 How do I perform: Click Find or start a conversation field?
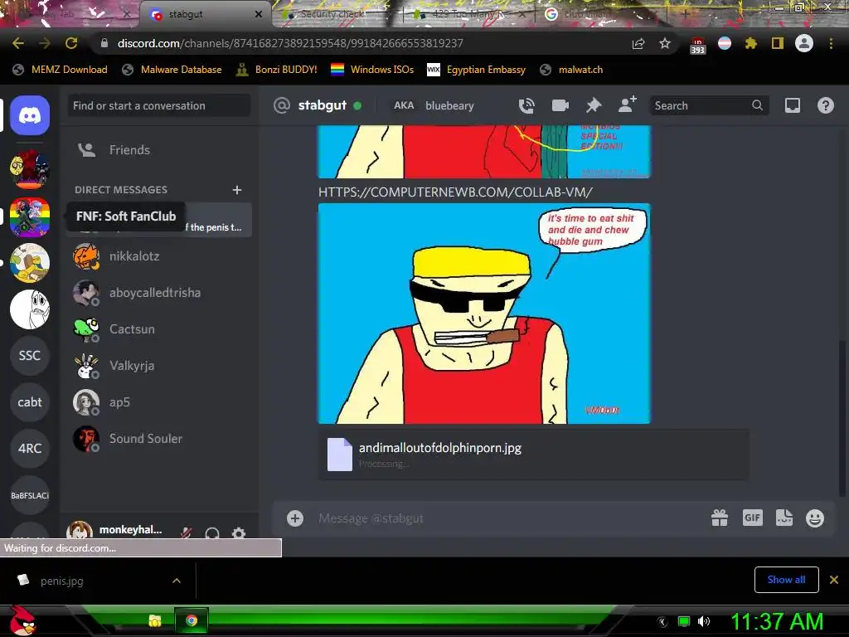tap(158, 105)
